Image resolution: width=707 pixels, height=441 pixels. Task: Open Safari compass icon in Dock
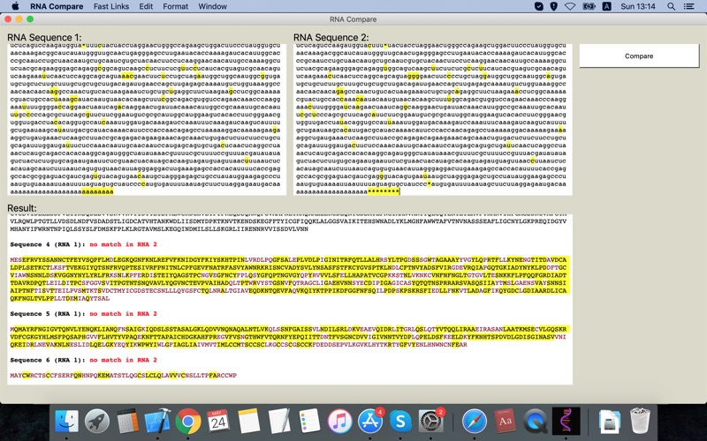pyautogui.click(x=475, y=422)
